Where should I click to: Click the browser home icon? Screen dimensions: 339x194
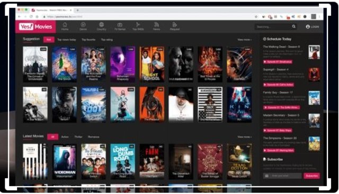[x=37, y=16]
